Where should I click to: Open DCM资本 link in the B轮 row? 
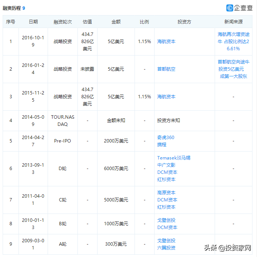167,228
